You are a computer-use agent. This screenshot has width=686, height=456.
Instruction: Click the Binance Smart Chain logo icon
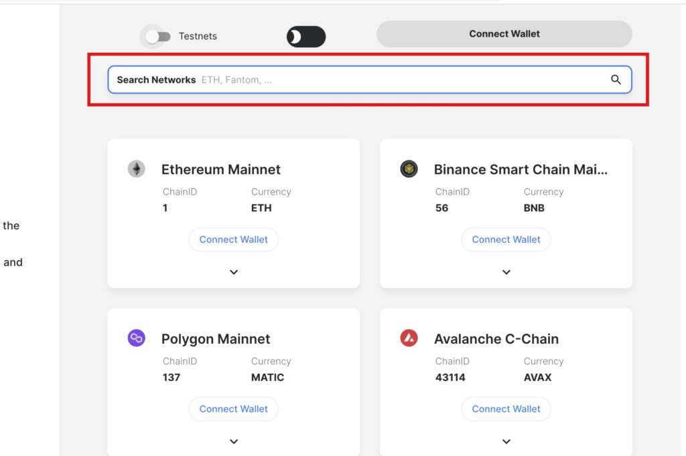[409, 169]
